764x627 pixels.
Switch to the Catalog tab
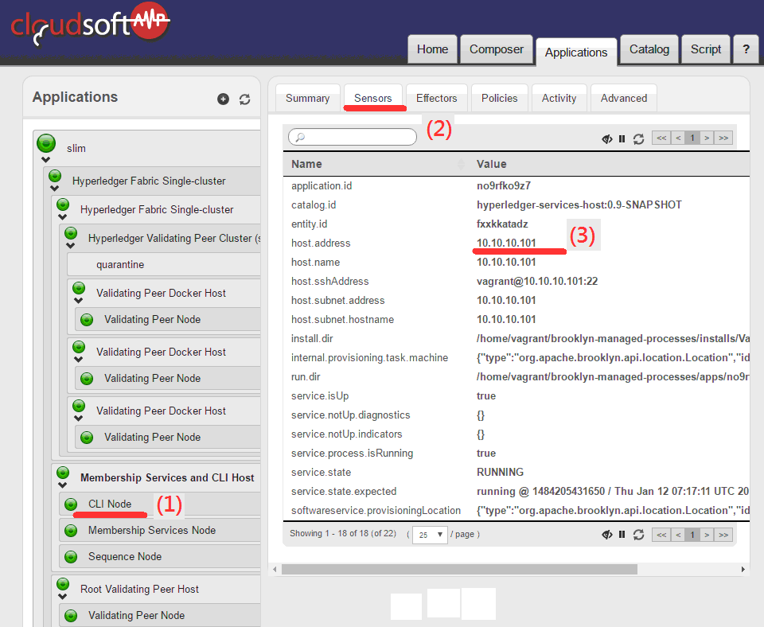point(649,49)
